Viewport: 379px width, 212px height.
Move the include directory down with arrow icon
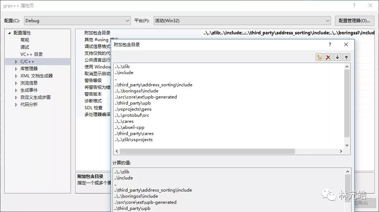337,57
